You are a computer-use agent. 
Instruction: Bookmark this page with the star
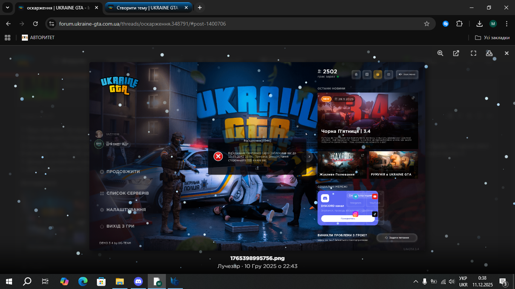click(x=427, y=24)
